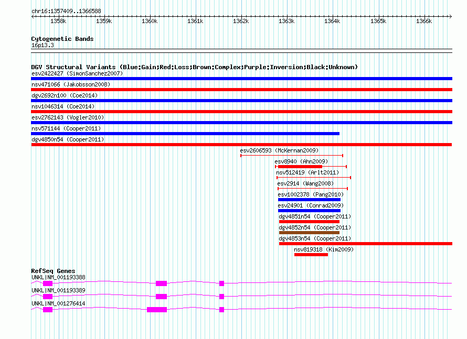Image resolution: width=467 pixels, height=339 pixels.
Task: Select the UNKL|NM_001276414 transcript label
Action: click(58, 303)
